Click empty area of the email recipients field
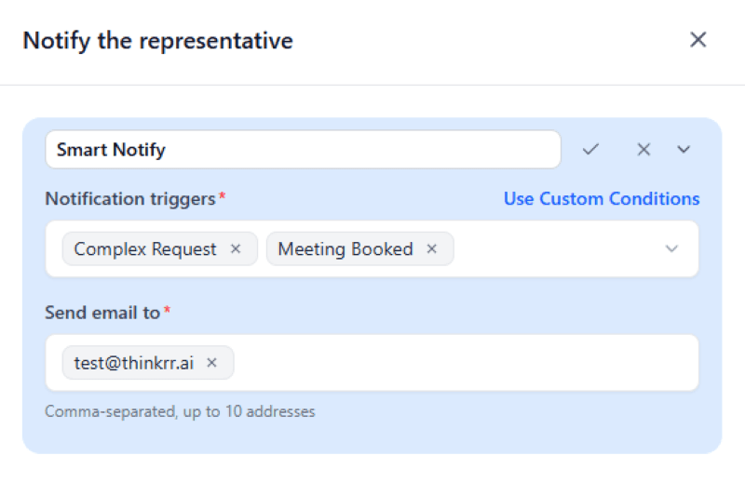 coord(466,363)
